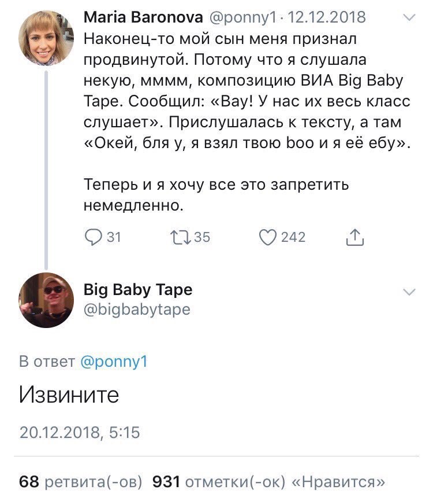Viewport: 433px width, 501px height.
Task: Click the reply timestamp 20.12.2018, 5:15
Action: pyautogui.click(x=80, y=432)
